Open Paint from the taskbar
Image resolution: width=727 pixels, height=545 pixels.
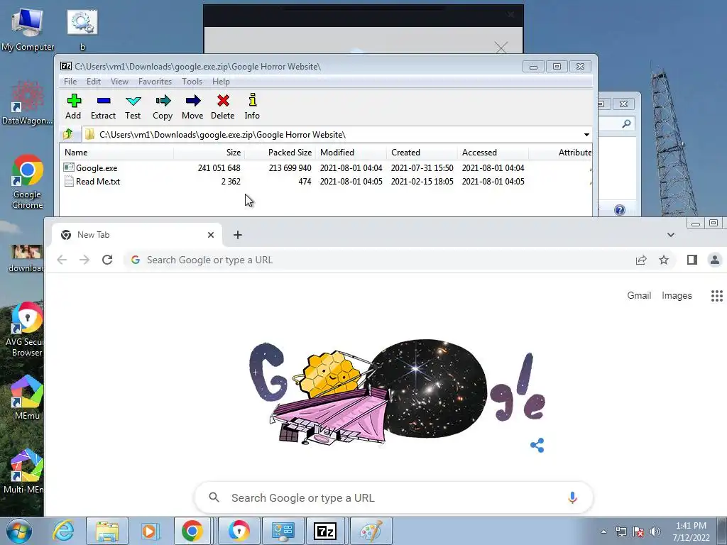(x=371, y=531)
